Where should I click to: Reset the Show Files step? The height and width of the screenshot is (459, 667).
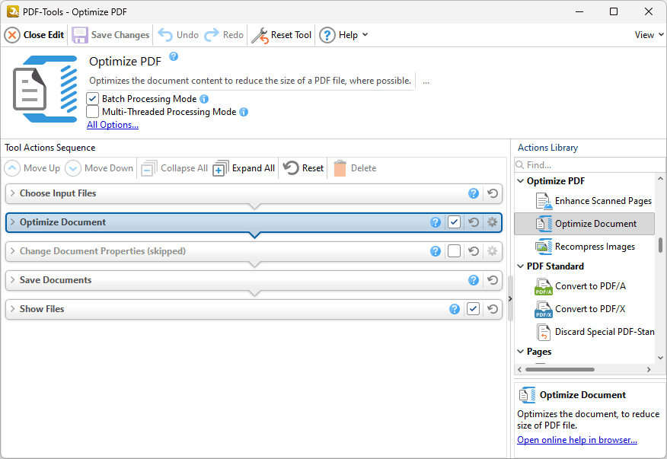pos(493,309)
